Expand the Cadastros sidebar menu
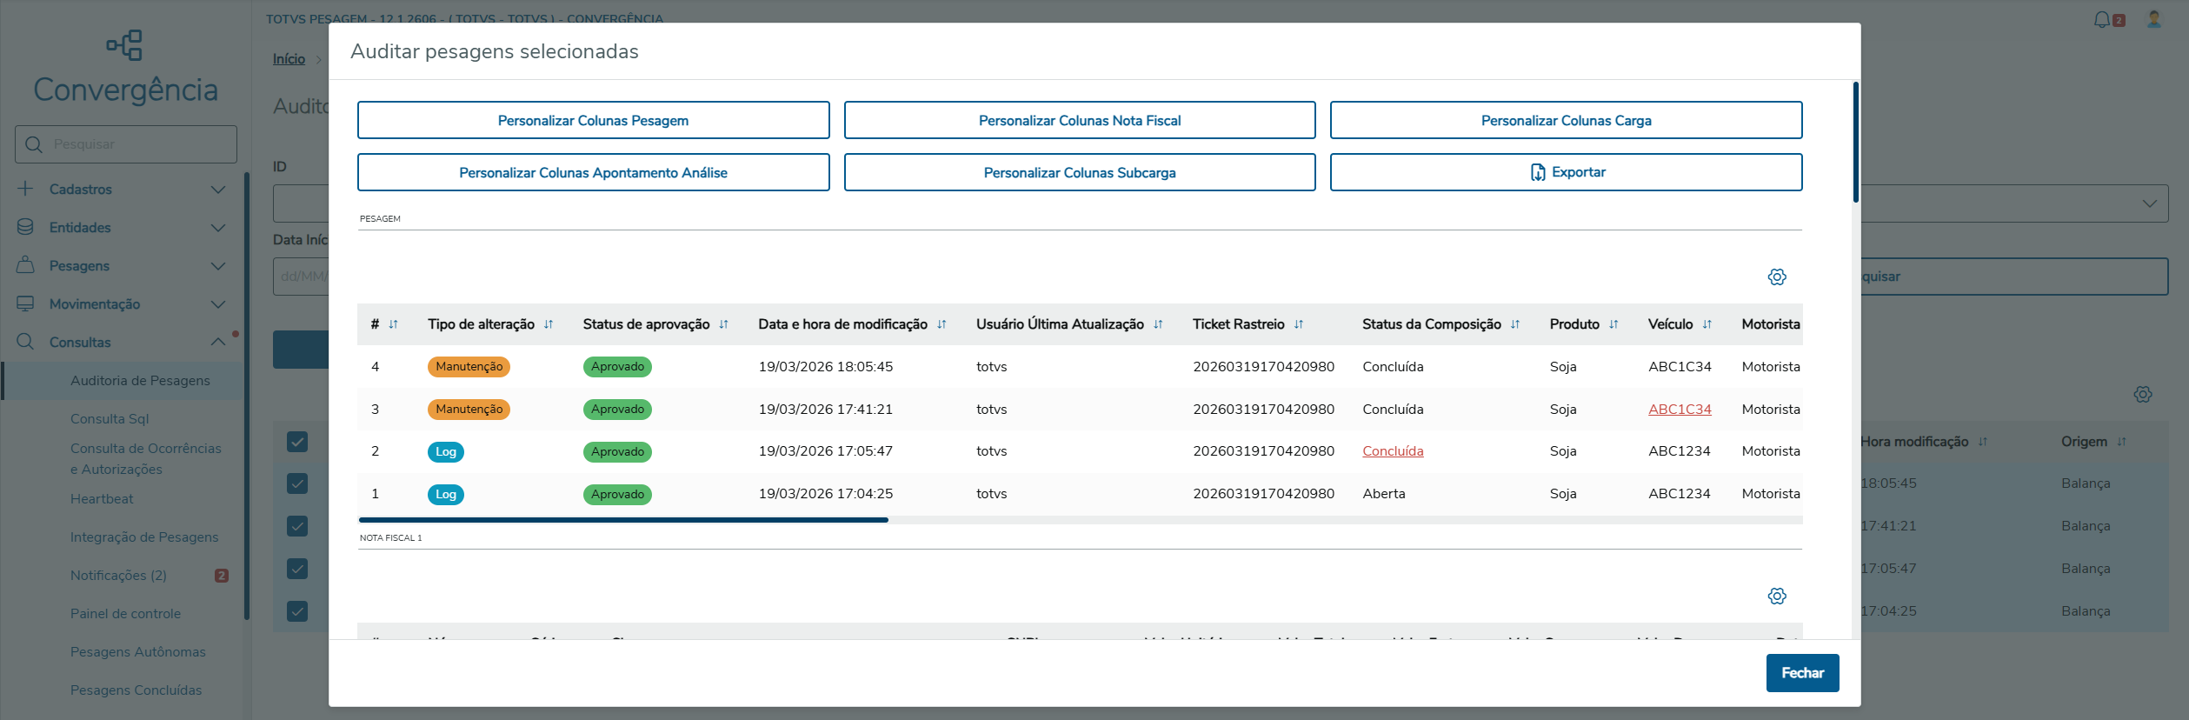 [122, 190]
